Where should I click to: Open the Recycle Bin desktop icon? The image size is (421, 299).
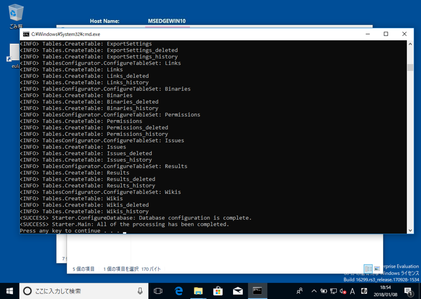[x=16, y=16]
